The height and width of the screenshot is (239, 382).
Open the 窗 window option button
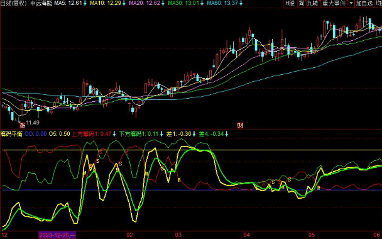pyautogui.click(x=302, y=3)
